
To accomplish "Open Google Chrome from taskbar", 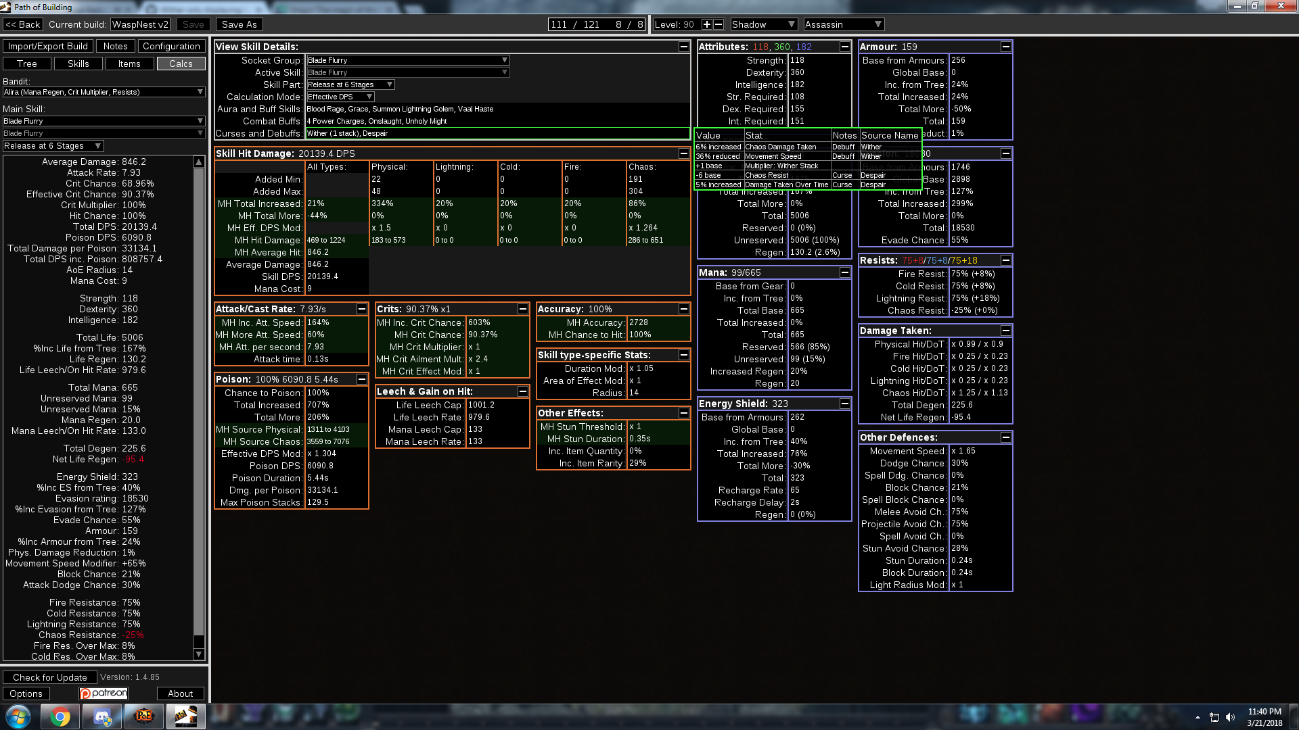I will [60, 716].
